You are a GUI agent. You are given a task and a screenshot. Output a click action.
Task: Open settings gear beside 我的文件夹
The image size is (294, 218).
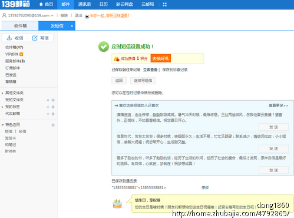tap(53, 100)
